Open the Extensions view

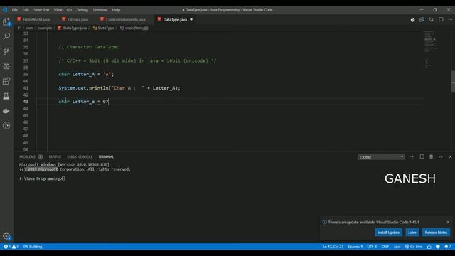[x=6, y=81]
